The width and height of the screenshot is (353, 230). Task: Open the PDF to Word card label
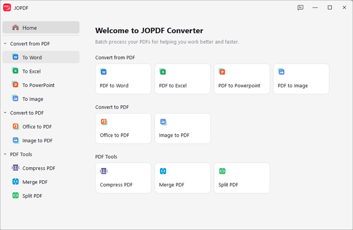114,86
